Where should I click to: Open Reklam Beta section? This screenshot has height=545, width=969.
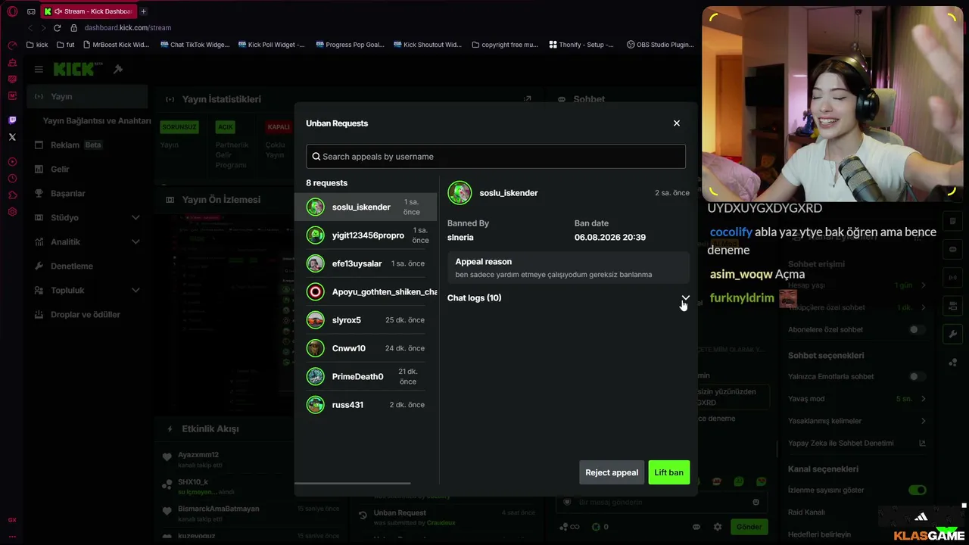point(88,145)
